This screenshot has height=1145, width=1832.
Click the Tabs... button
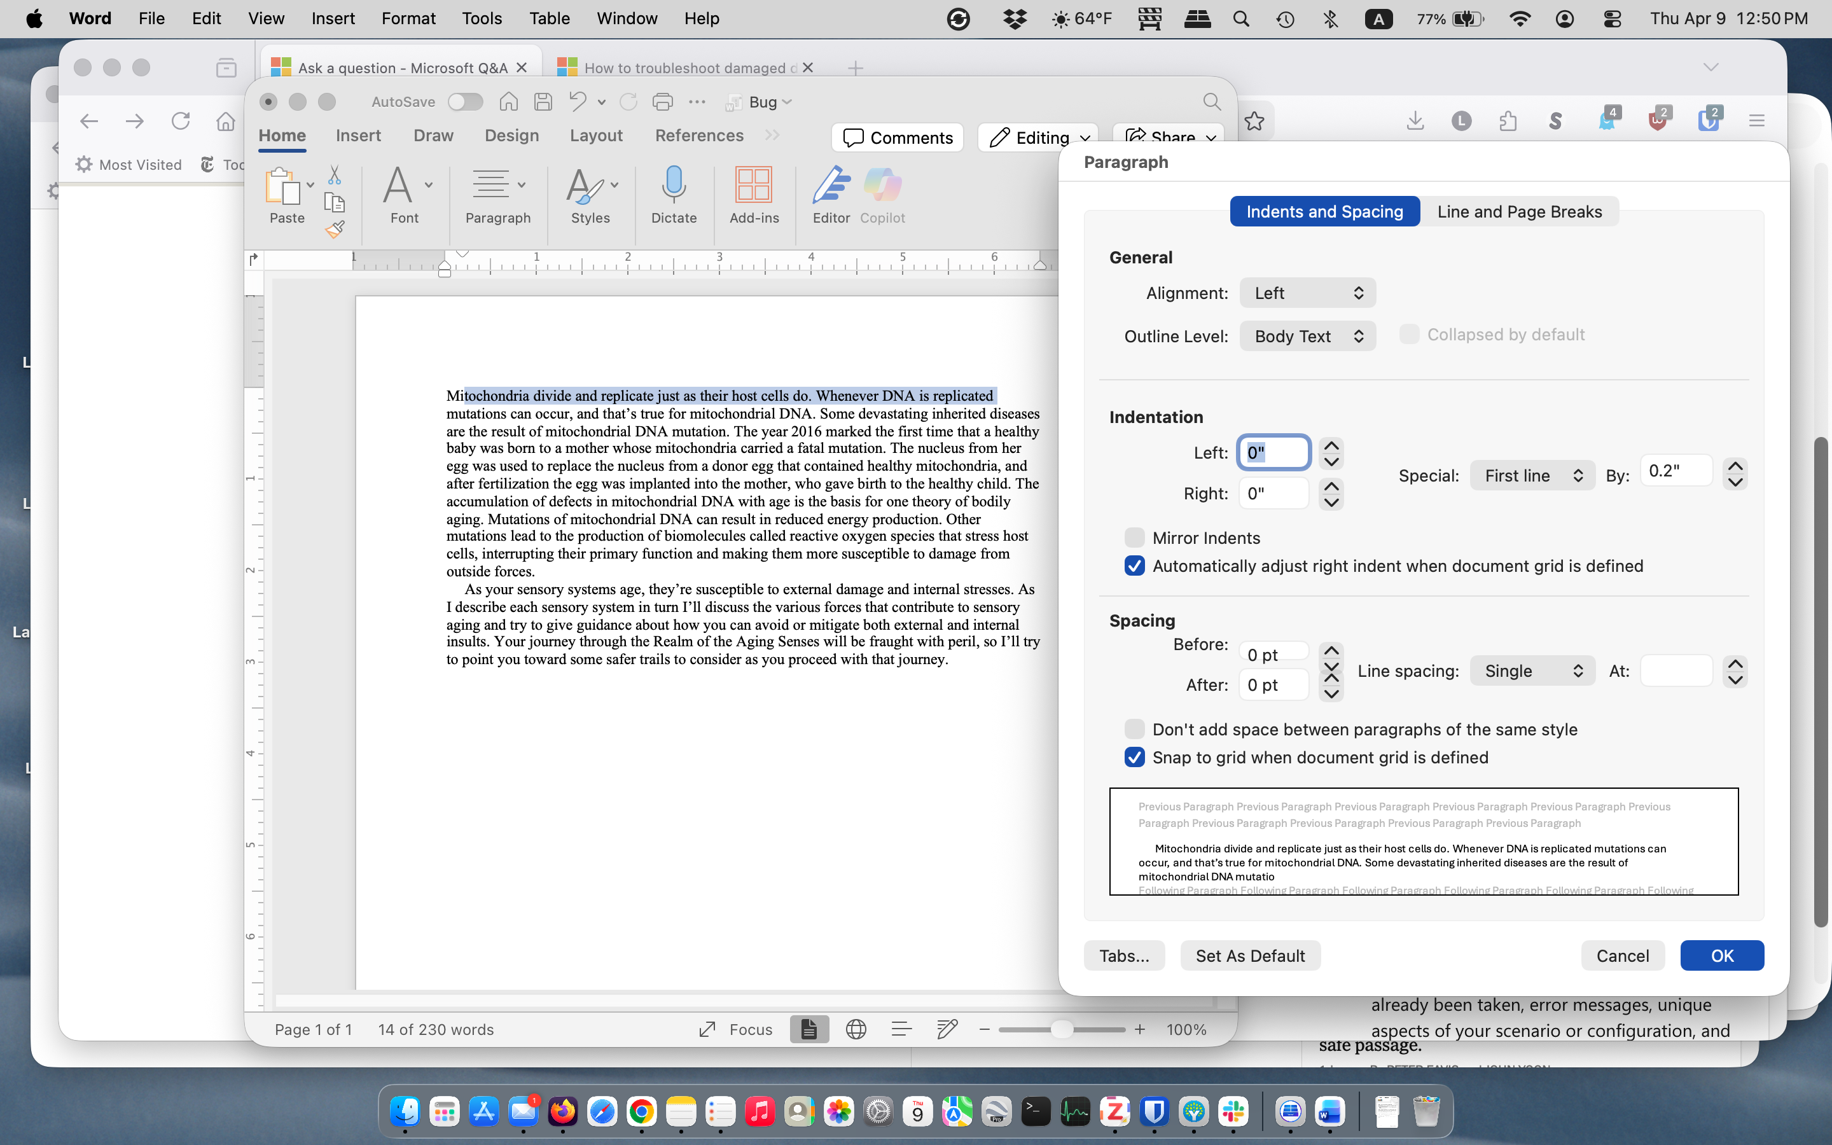[x=1124, y=955]
